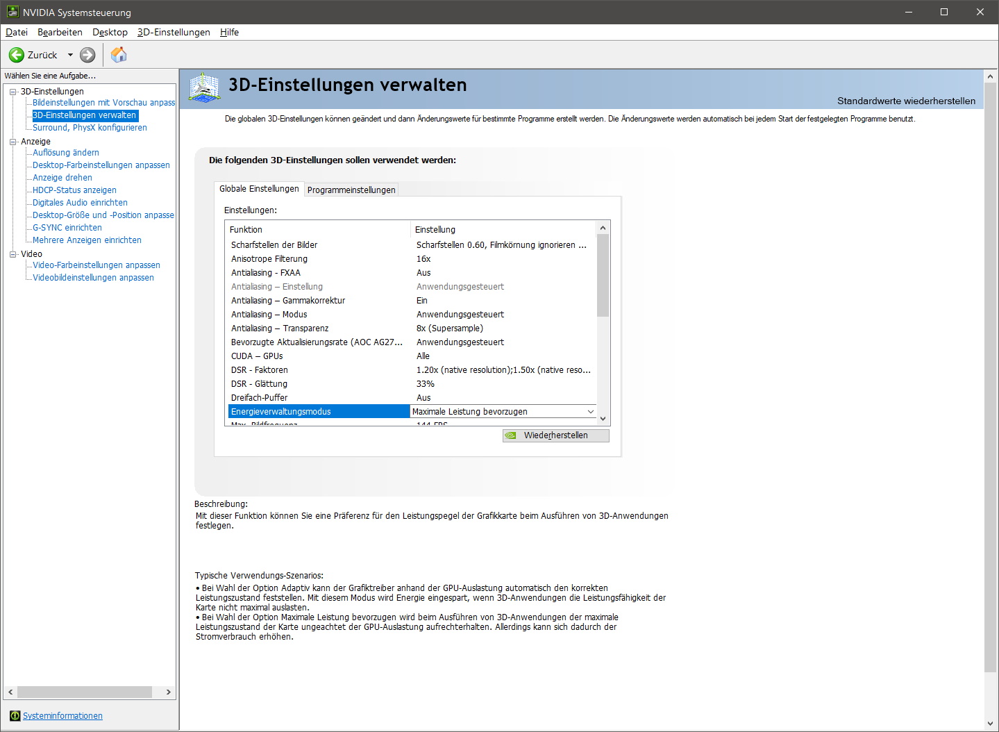Click the Funktion column header
999x732 pixels.
coord(318,230)
